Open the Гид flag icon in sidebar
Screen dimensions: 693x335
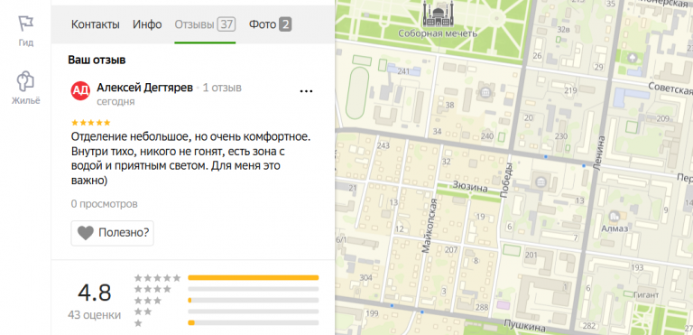(25, 23)
